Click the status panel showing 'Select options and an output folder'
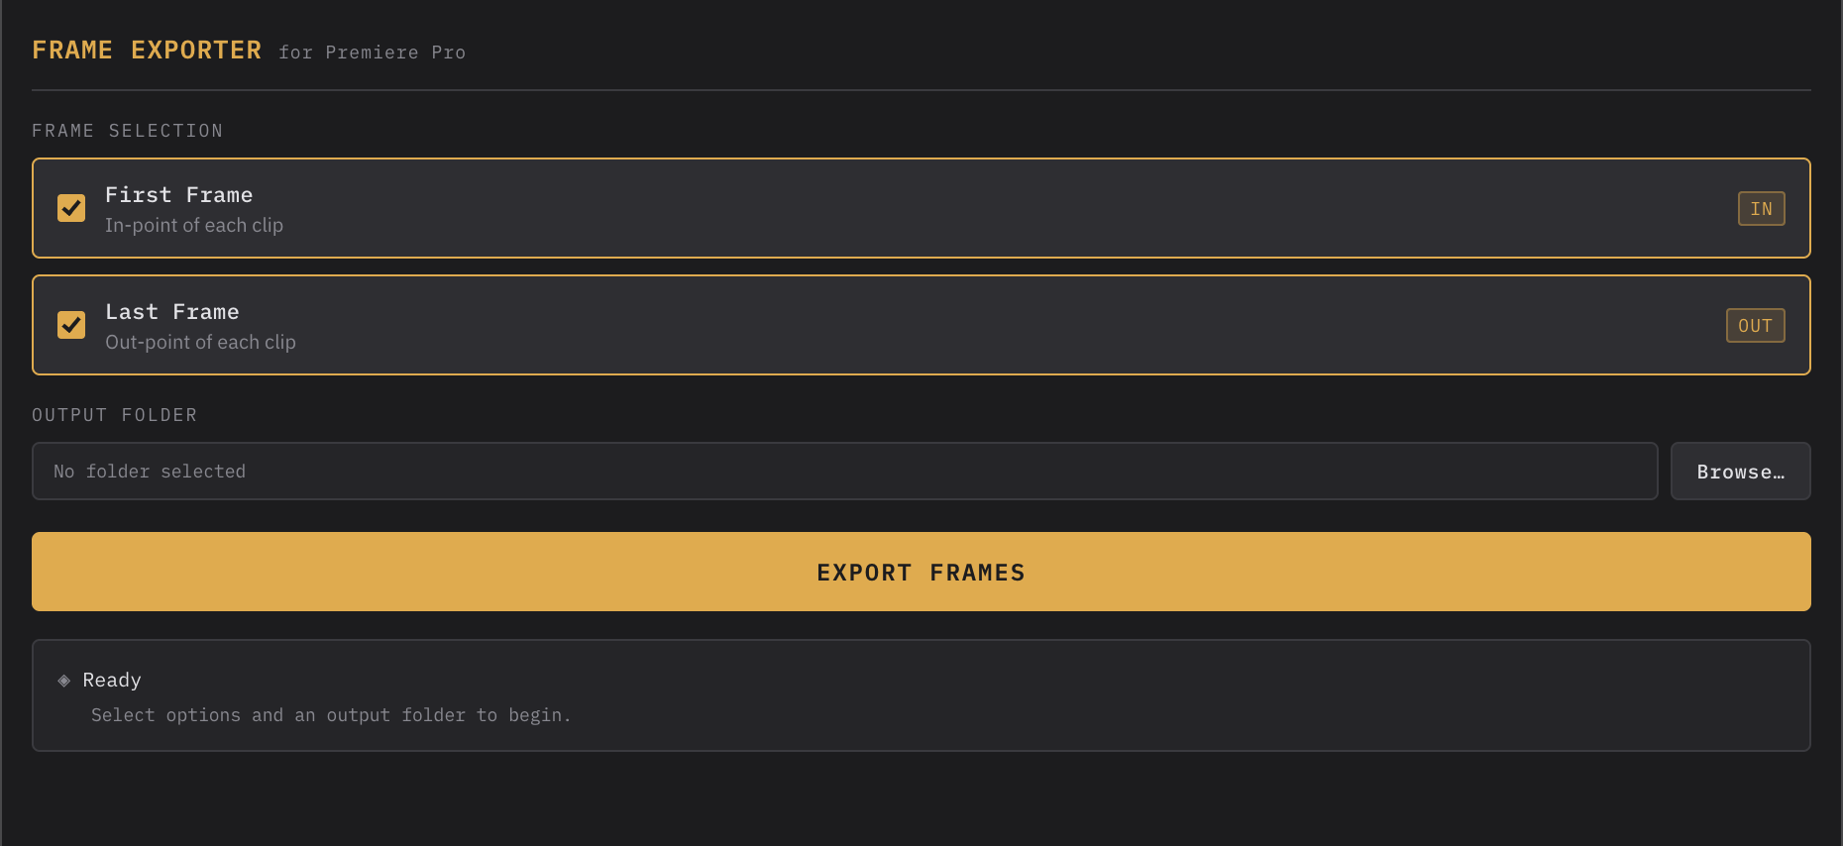The image size is (1843, 846). click(921, 695)
